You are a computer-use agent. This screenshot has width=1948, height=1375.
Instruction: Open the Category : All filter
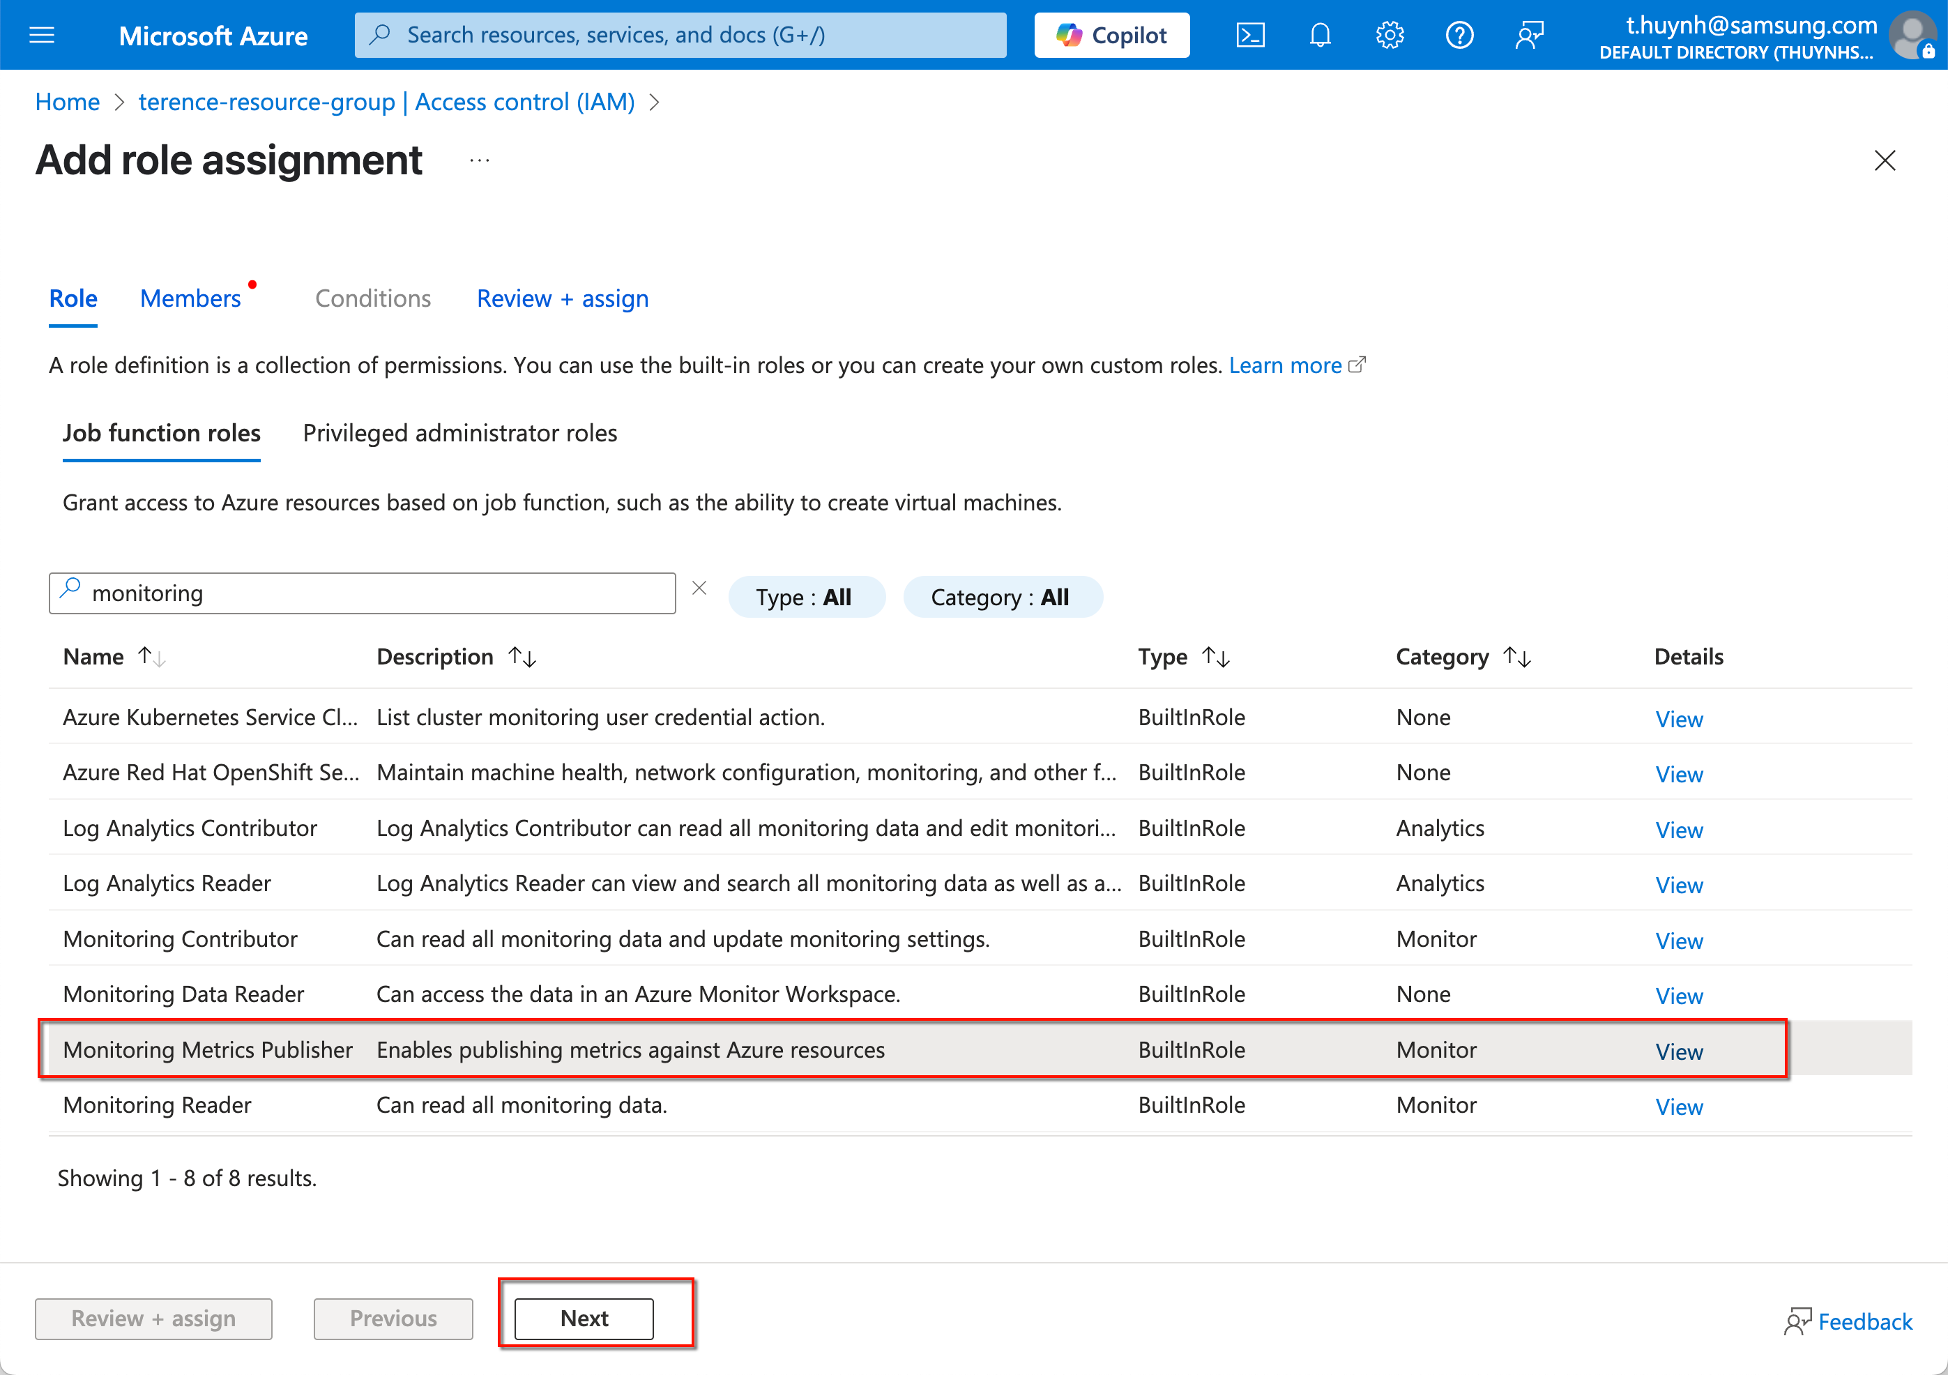coord(1001,597)
